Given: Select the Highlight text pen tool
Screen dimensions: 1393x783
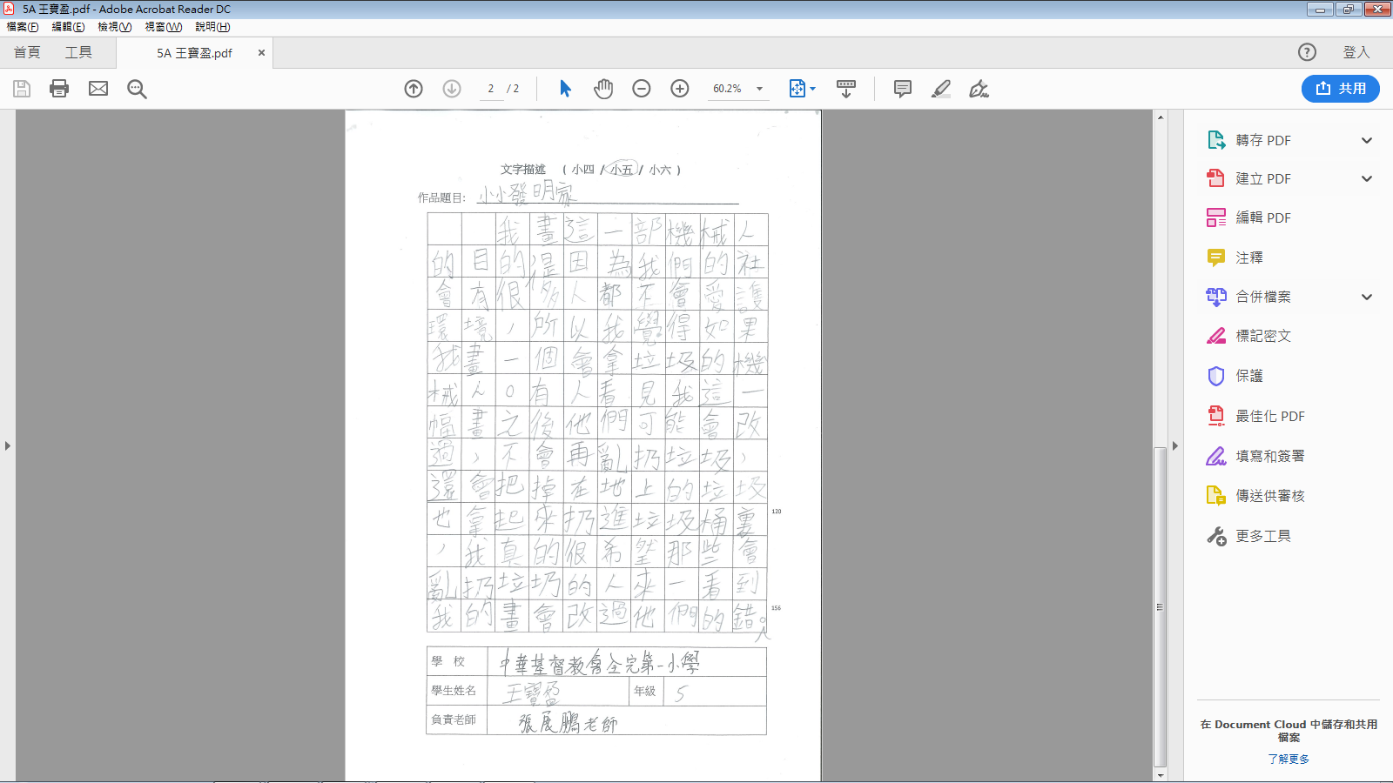Looking at the screenshot, I should (x=941, y=89).
